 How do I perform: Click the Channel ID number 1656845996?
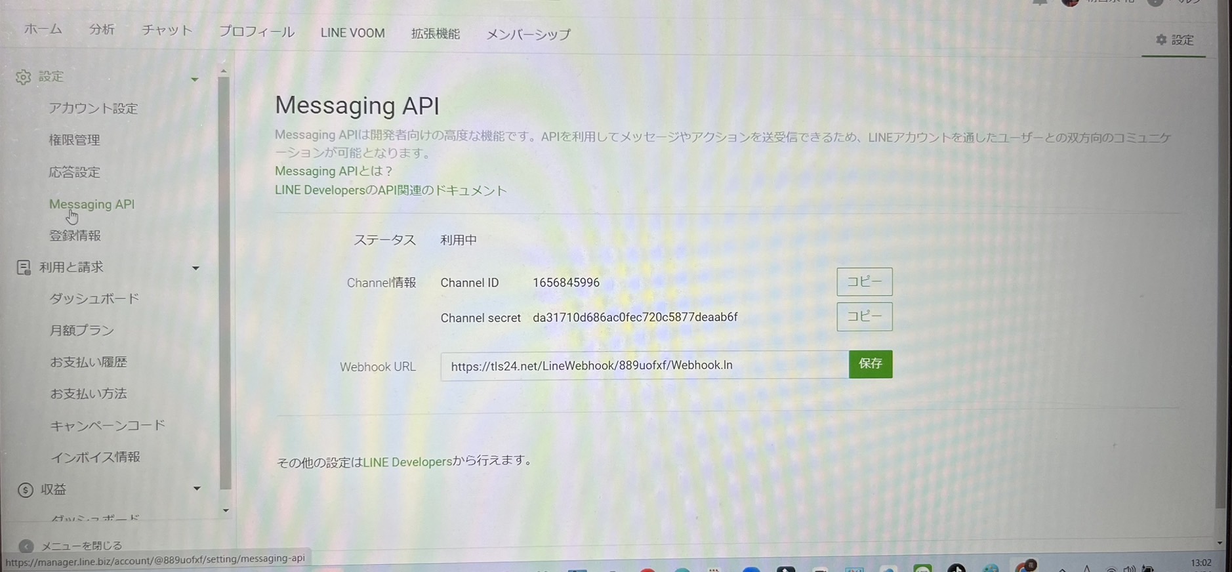point(566,283)
